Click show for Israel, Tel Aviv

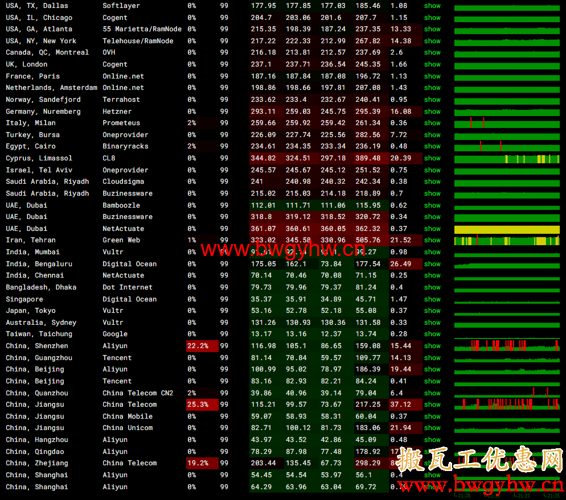click(432, 170)
